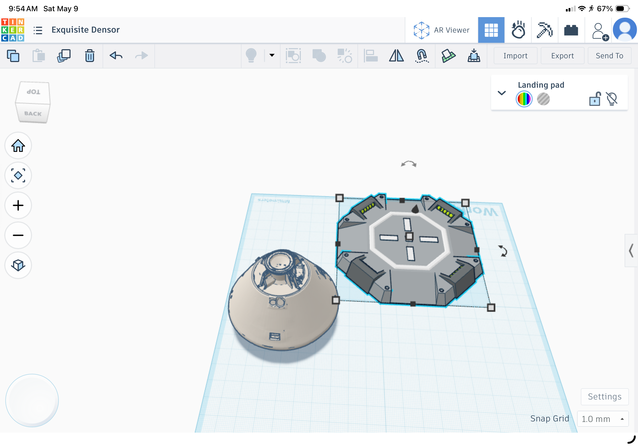Choose the multicolor Solid swatch
638x446 pixels.
524,99
